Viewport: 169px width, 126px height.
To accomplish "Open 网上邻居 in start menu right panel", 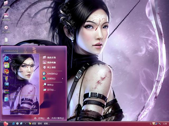I will pyautogui.click(x=49, y=67).
